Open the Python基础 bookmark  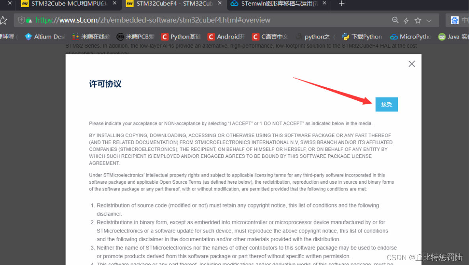(181, 37)
